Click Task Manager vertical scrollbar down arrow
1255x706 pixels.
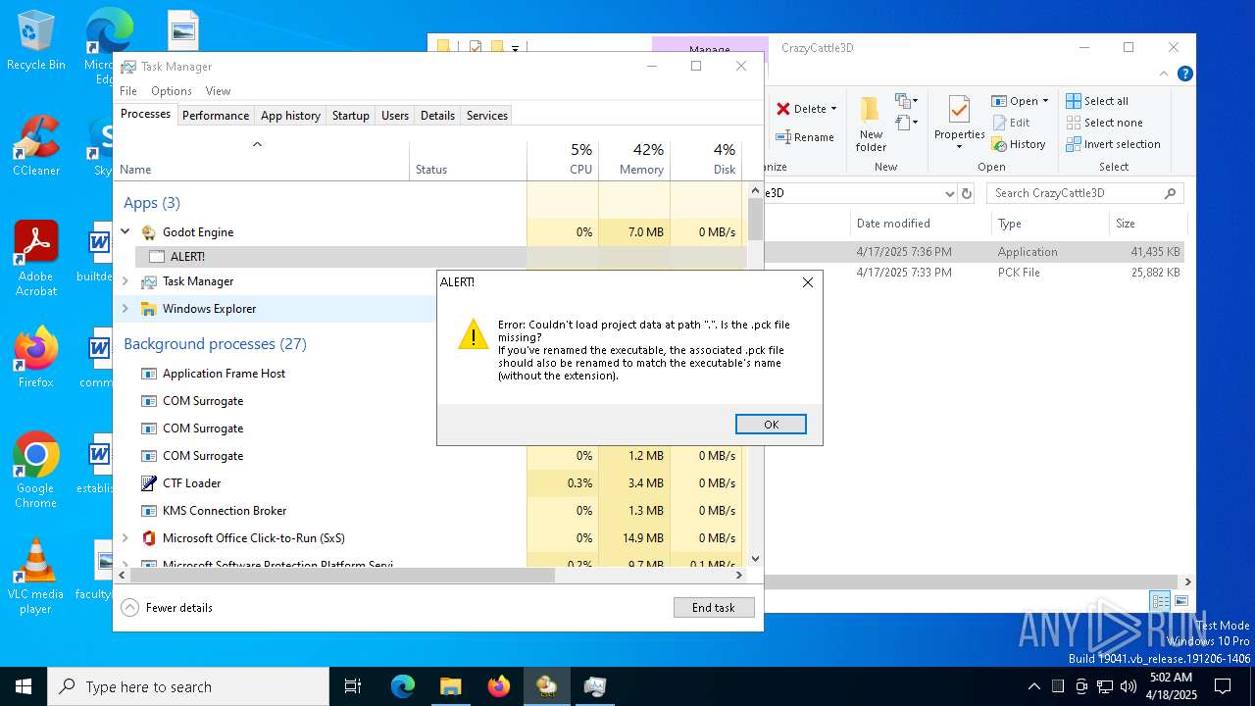click(755, 559)
